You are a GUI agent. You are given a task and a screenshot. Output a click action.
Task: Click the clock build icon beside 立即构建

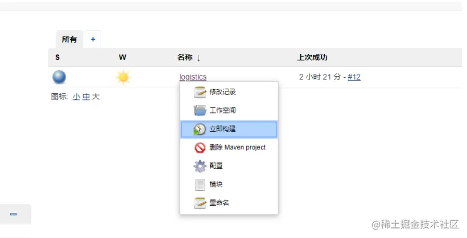pyautogui.click(x=200, y=130)
